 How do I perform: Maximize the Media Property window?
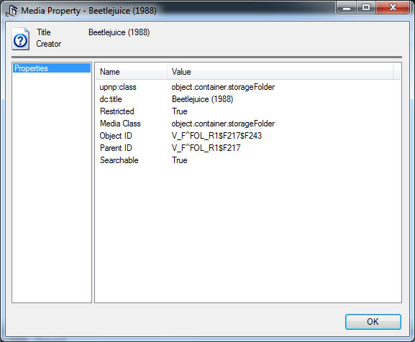pos(366,8)
